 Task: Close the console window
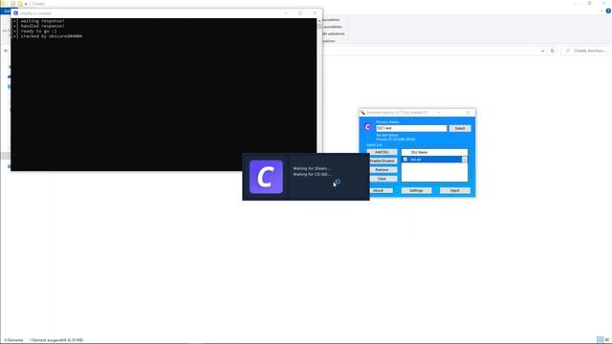315,13
